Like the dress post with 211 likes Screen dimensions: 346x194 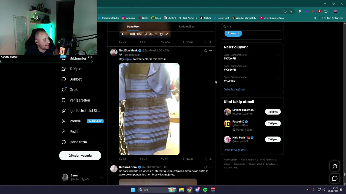point(165,159)
